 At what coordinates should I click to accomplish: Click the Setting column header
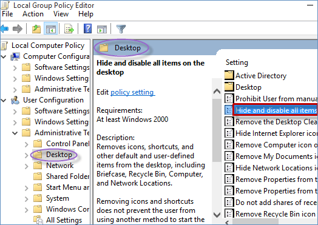[237, 62]
